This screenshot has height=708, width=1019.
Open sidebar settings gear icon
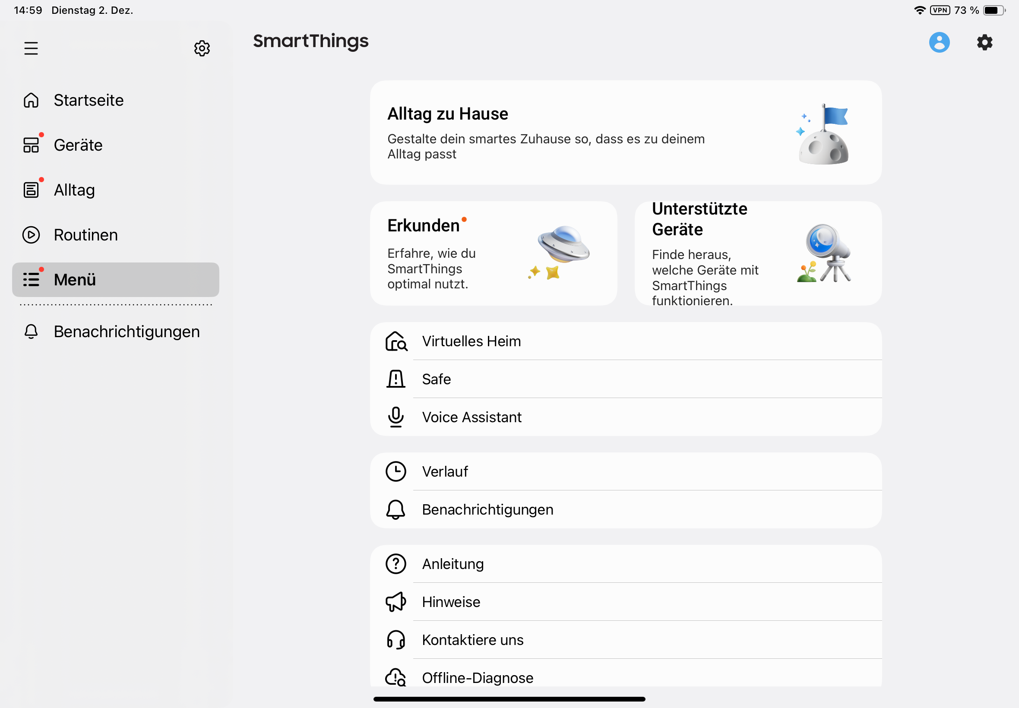[x=202, y=48]
